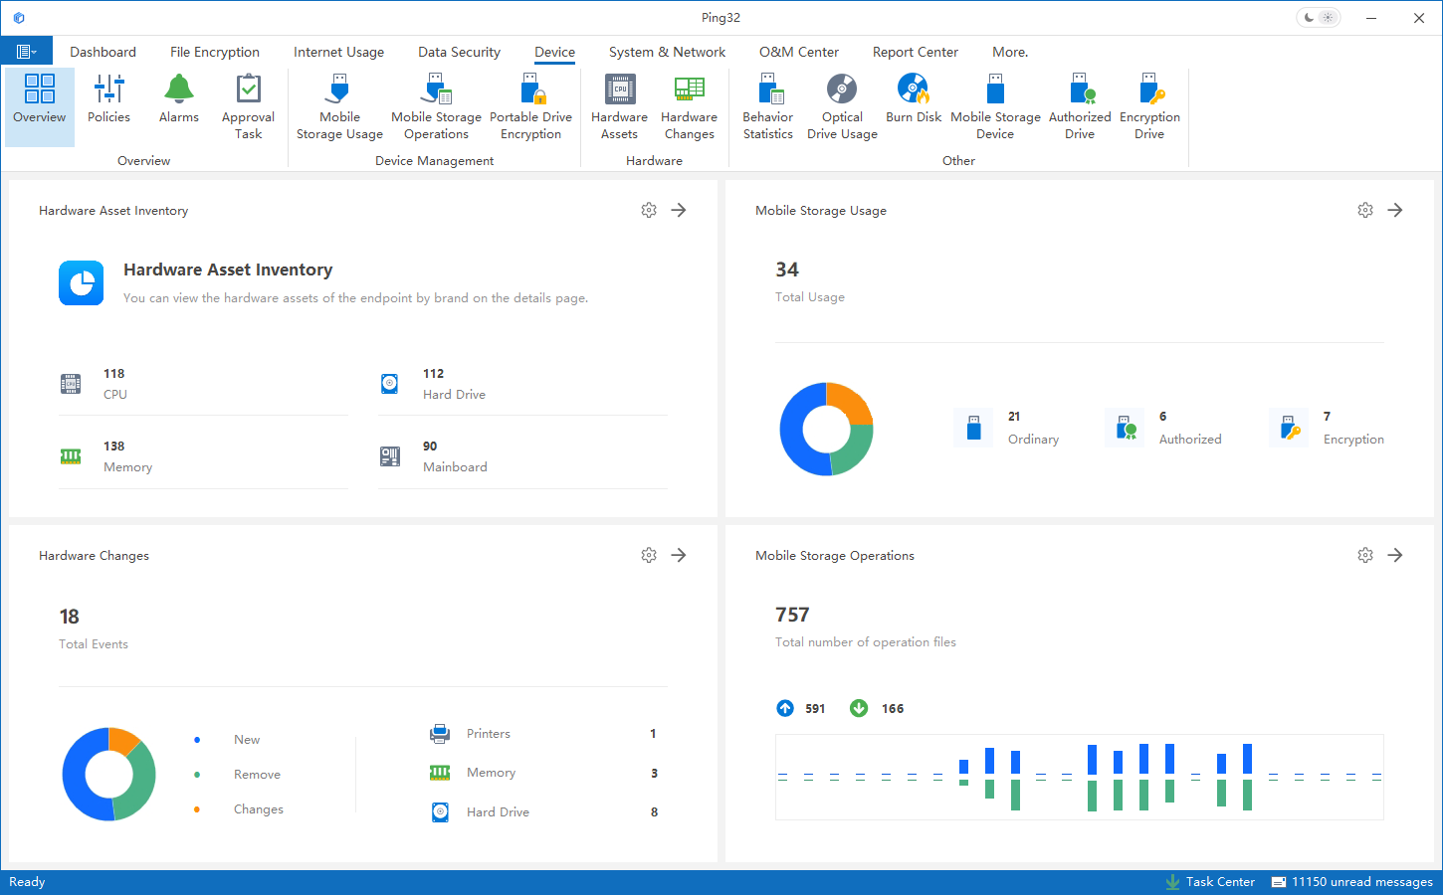The height and width of the screenshot is (895, 1443).
Task: Toggle the dark/light theme switch
Action: [x=1319, y=18]
